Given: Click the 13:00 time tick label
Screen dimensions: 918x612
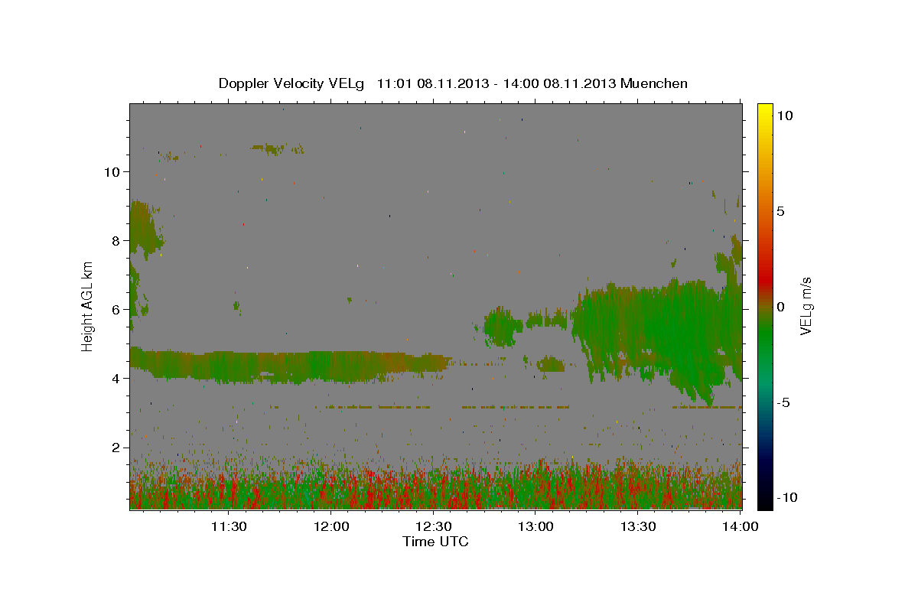Looking at the screenshot, I should pos(536,526).
